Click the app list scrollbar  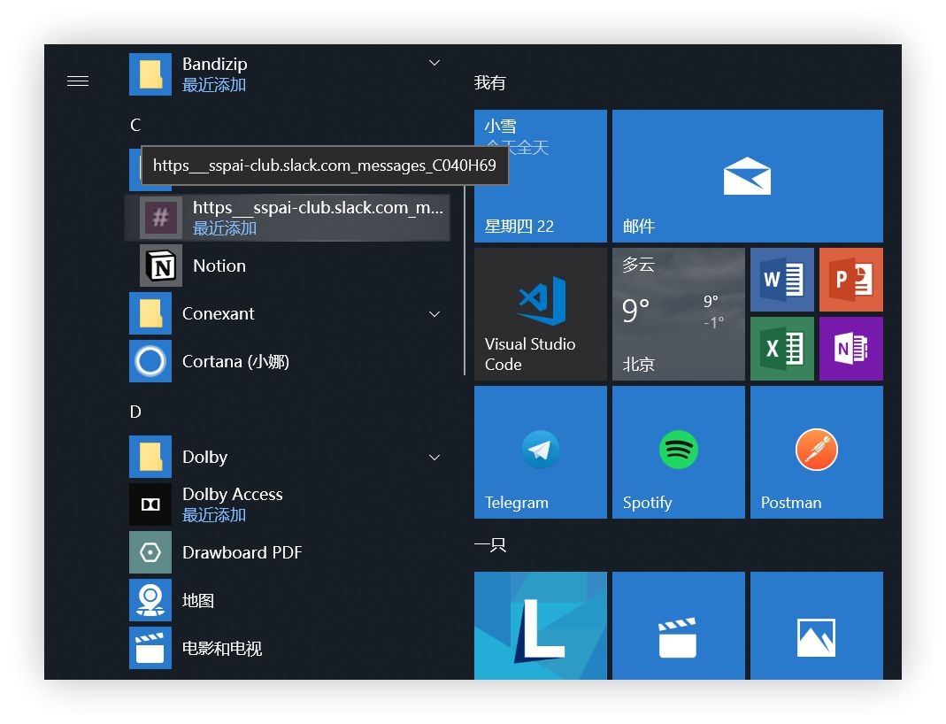[465, 281]
